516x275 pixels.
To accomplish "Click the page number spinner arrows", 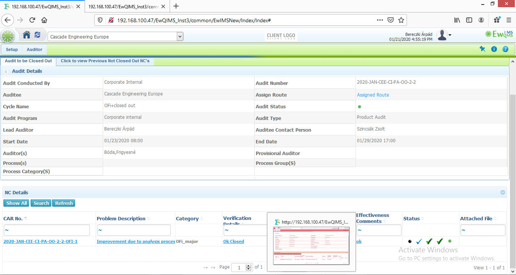I will pos(249,267).
